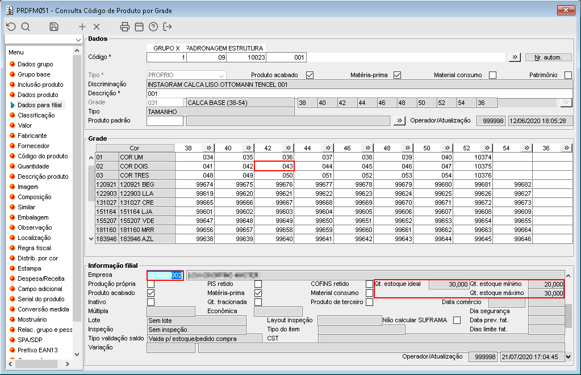This screenshot has height=375, width=581.
Task: Click the edit button at end of grade sizes row
Action: coord(566,103)
